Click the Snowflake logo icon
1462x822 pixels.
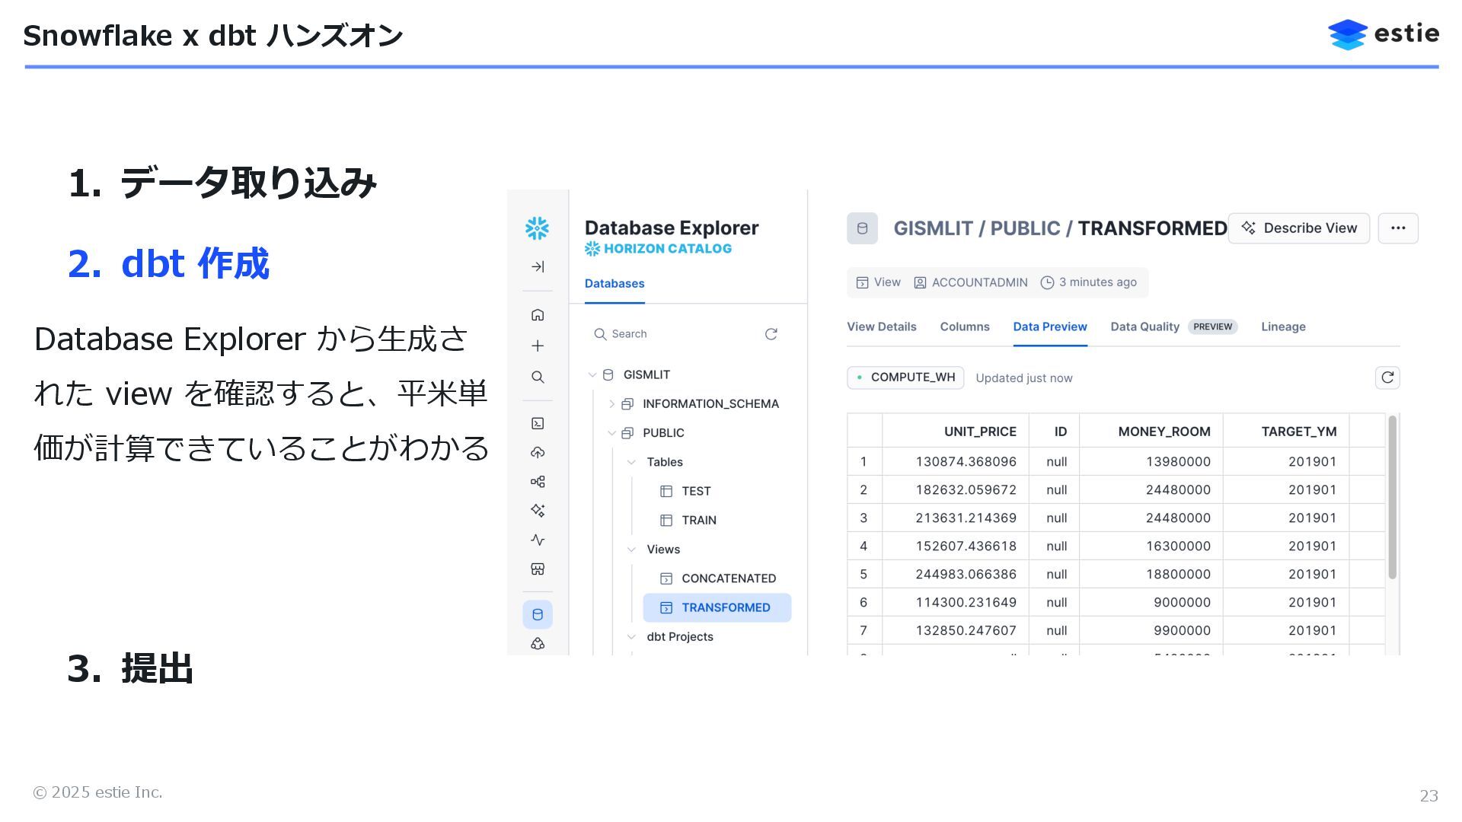(537, 228)
